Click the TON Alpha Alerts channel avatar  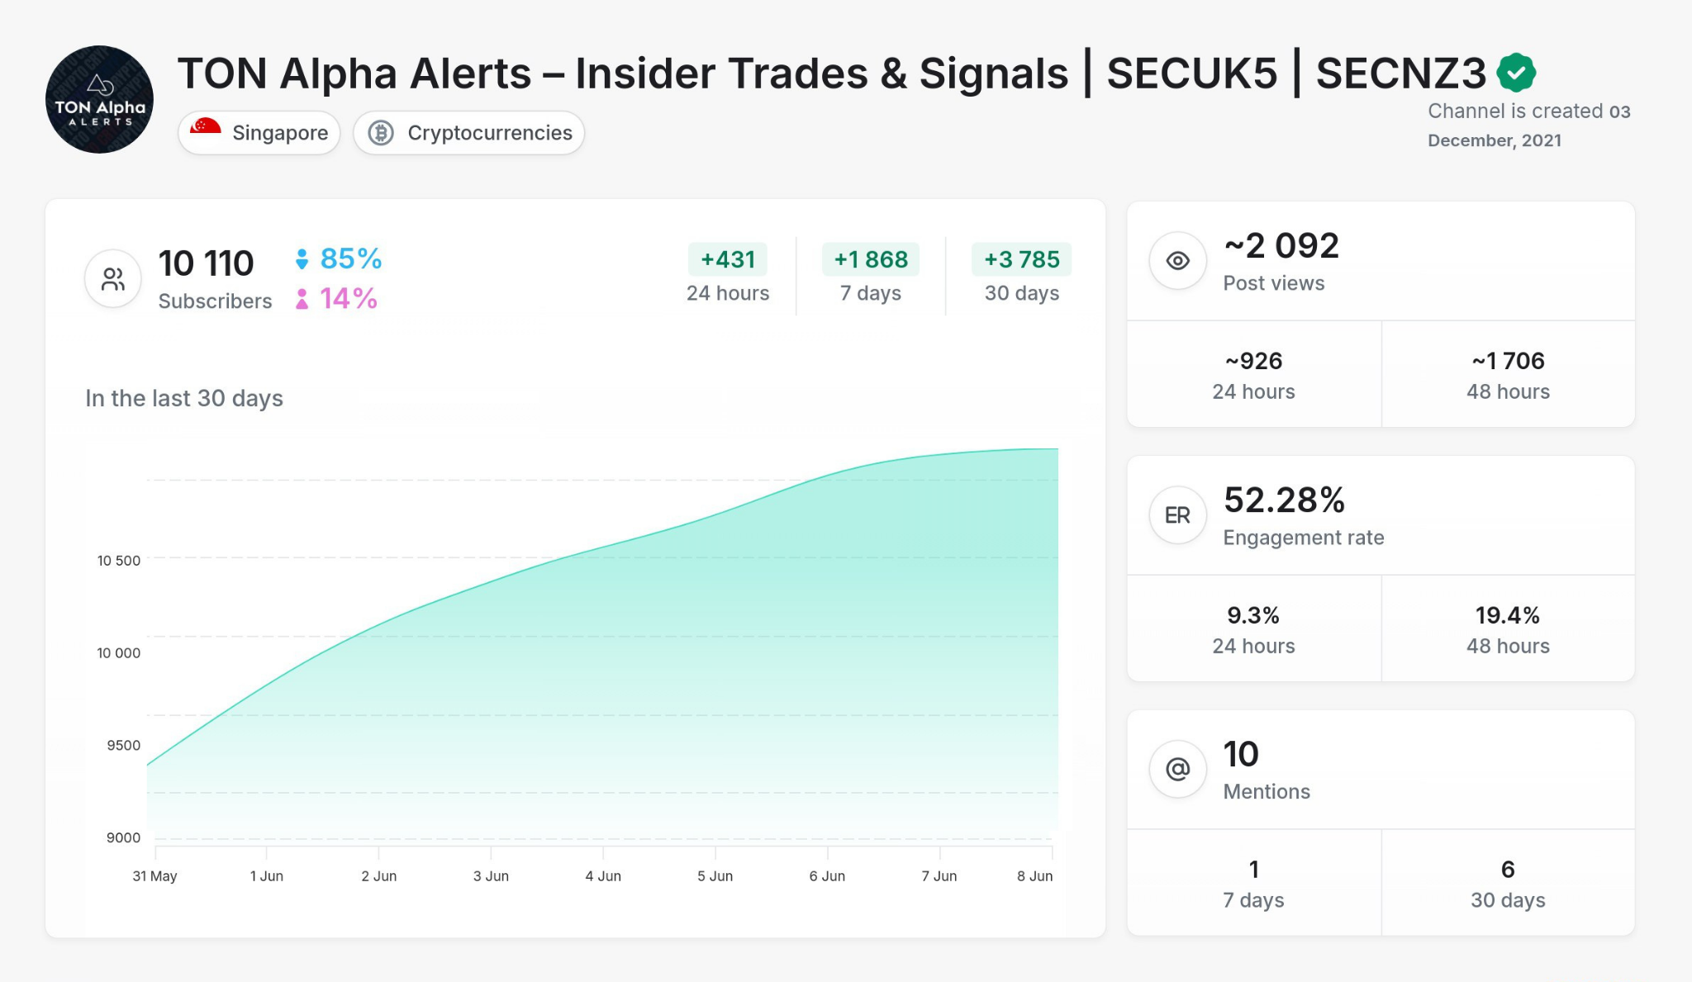click(99, 99)
